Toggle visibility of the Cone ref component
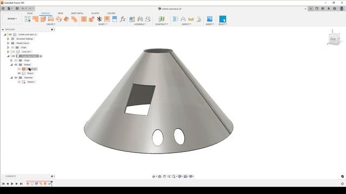346x194 pixels. click(x=14, y=52)
